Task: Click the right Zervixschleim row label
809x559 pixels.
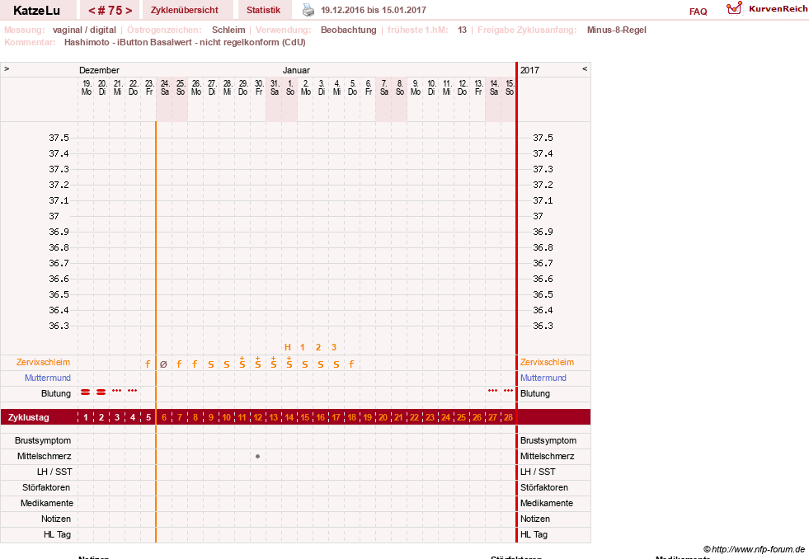Action: click(547, 362)
